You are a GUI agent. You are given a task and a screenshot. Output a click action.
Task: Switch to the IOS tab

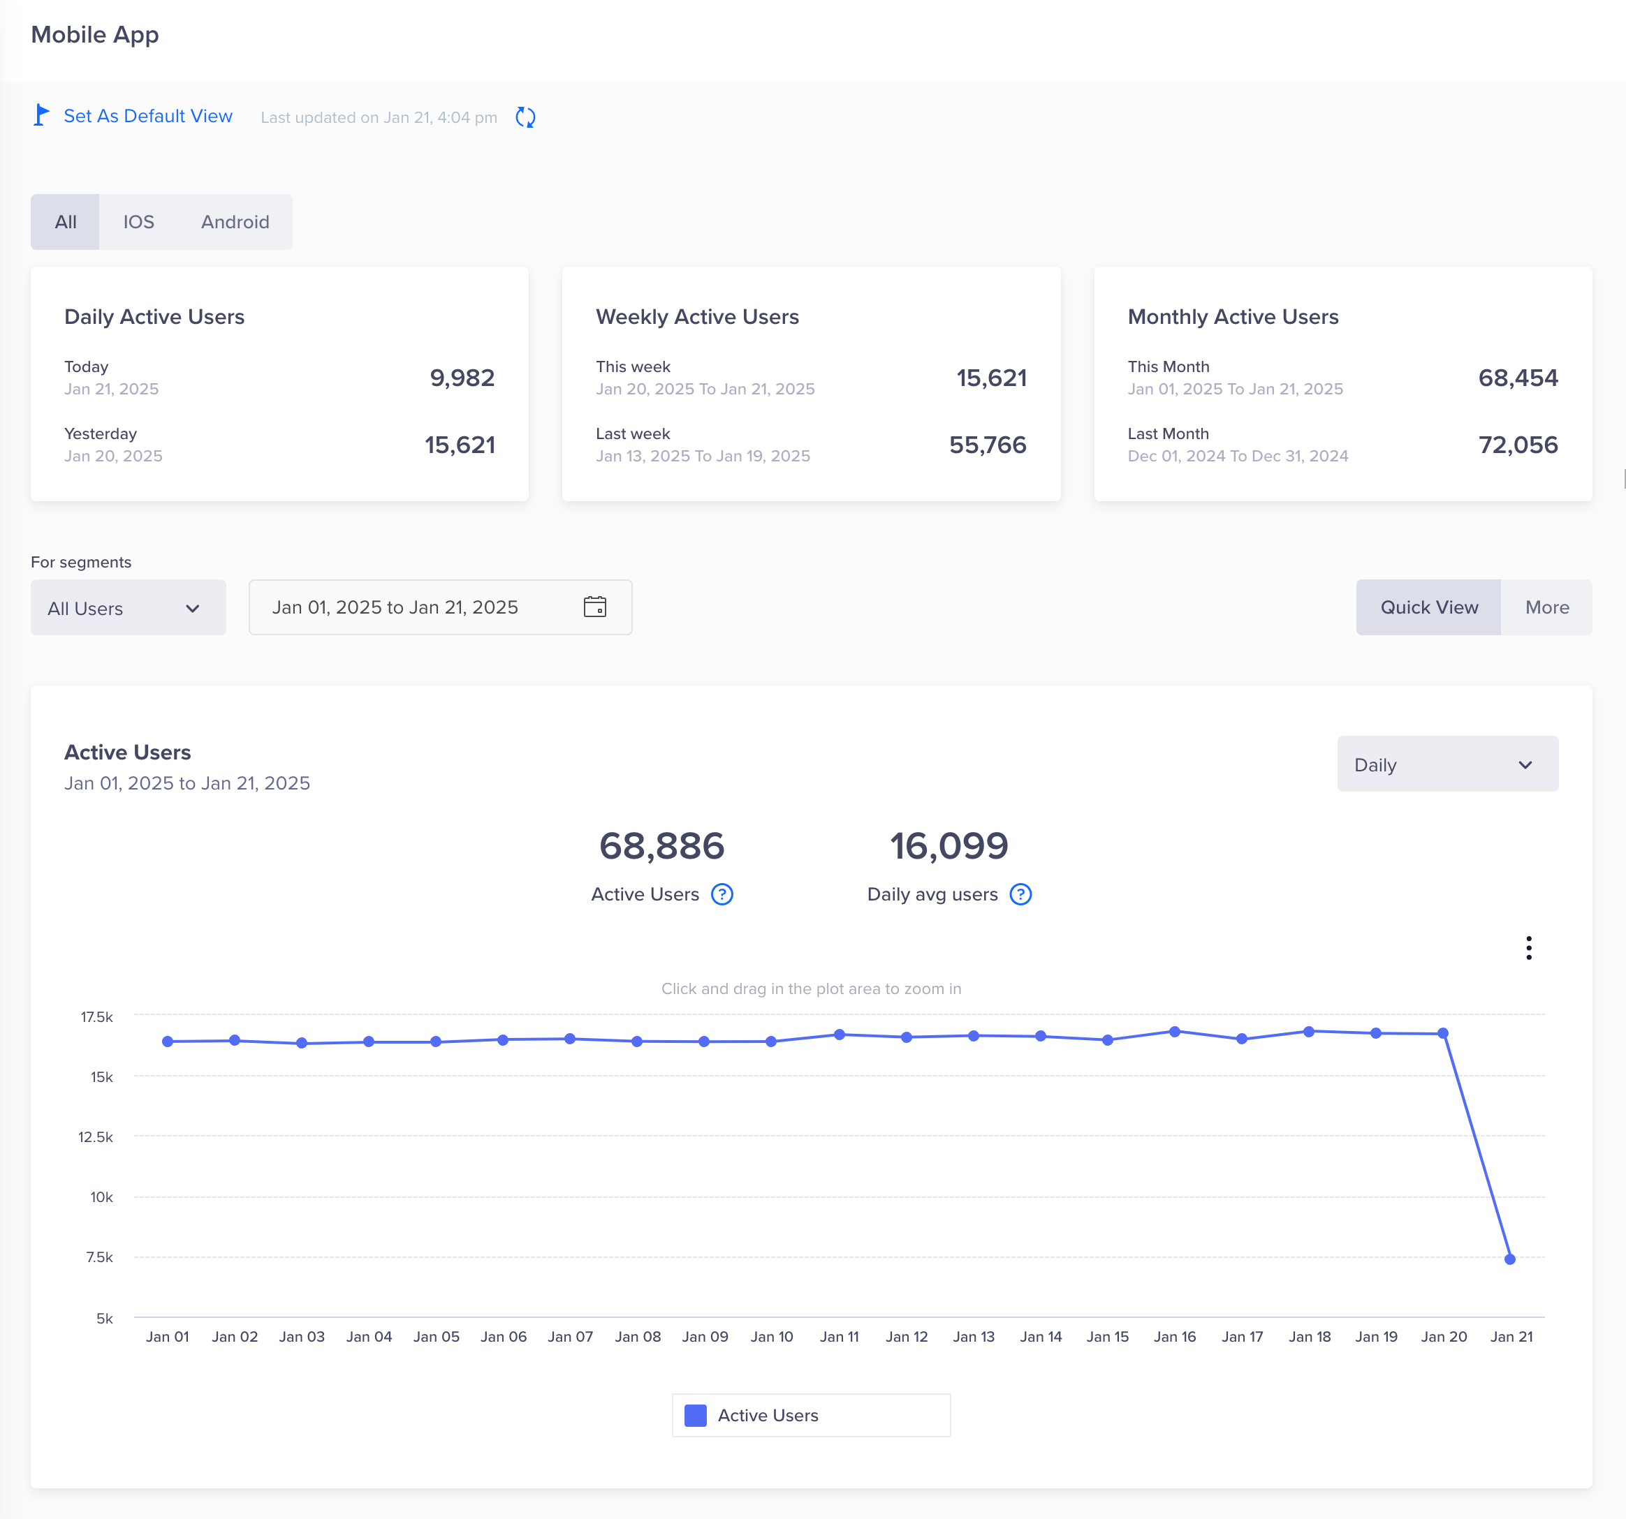[x=138, y=221]
